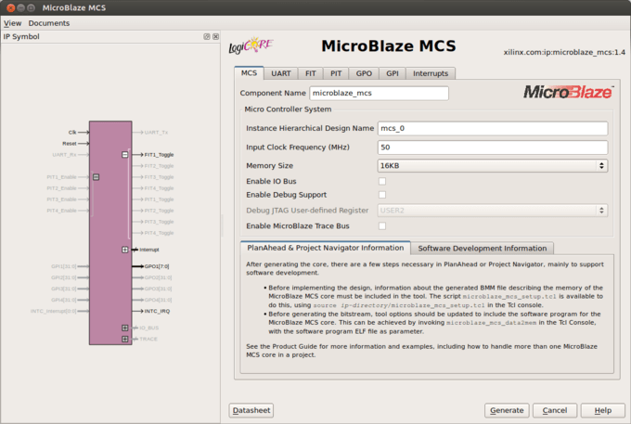Select the INTC_IRQ port label
The image size is (631, 424).
pos(157,312)
